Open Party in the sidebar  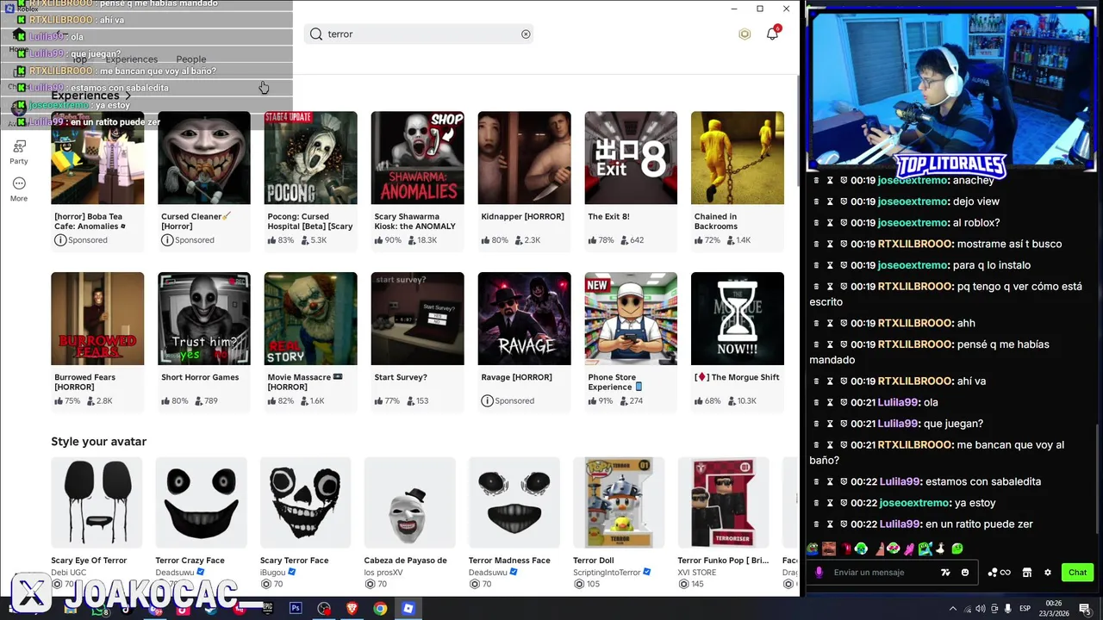[19, 152]
